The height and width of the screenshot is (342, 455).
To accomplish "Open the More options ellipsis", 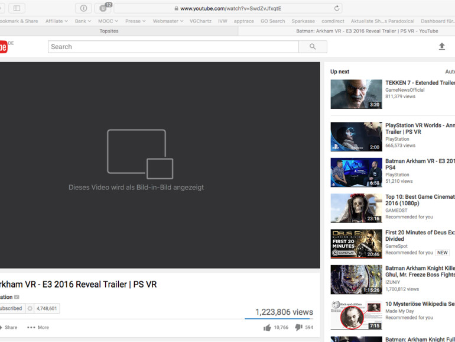I will (38, 327).
